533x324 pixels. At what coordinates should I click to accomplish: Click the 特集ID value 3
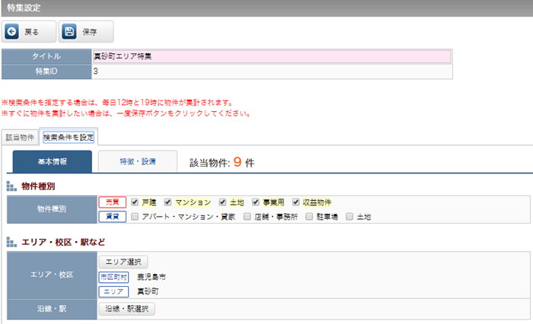click(95, 71)
